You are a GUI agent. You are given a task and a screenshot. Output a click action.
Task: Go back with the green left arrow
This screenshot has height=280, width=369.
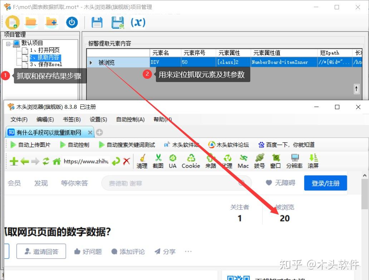click(x=25, y=162)
